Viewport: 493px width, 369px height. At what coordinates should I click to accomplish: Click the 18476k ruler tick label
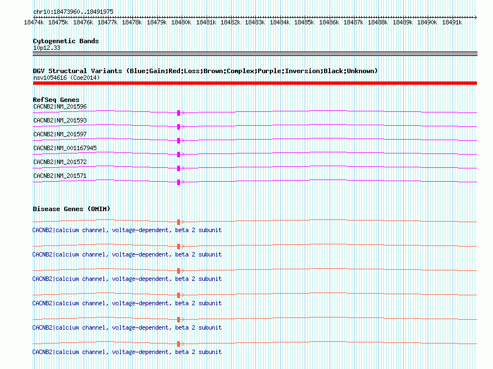[83, 22]
